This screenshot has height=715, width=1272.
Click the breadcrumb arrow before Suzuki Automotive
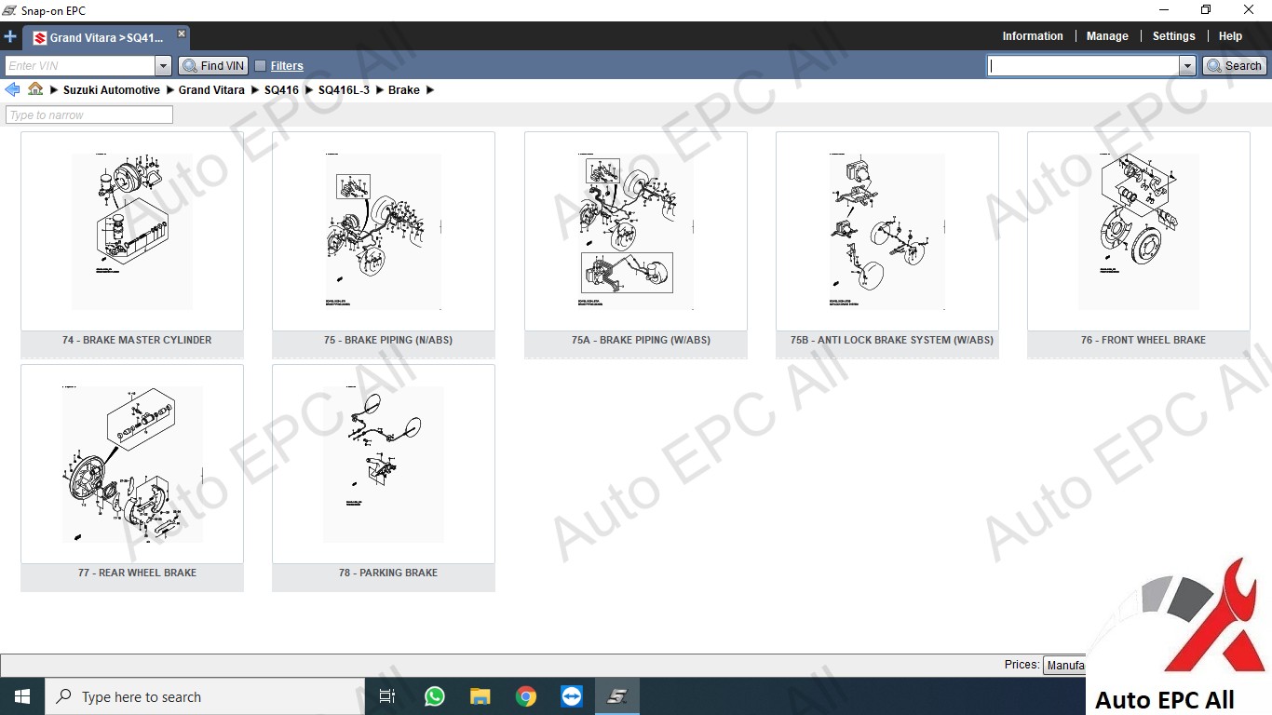click(54, 90)
